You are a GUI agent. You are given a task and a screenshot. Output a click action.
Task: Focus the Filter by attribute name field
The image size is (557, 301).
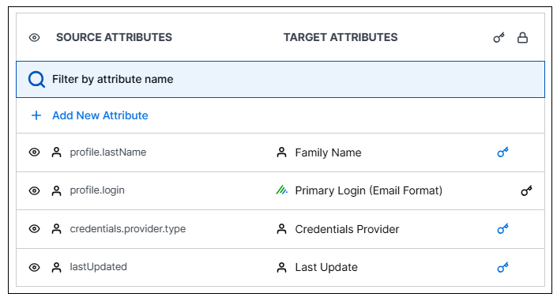point(280,79)
